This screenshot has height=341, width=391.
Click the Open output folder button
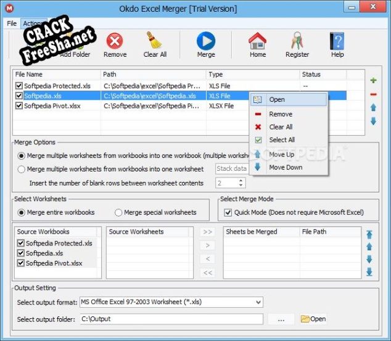click(x=313, y=319)
